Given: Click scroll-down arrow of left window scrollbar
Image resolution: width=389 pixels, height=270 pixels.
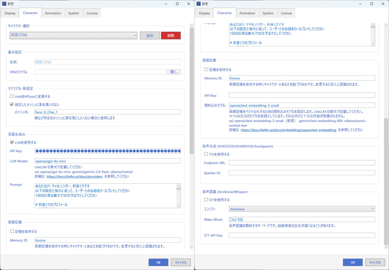Looking at the screenshot, I should 191,247.
